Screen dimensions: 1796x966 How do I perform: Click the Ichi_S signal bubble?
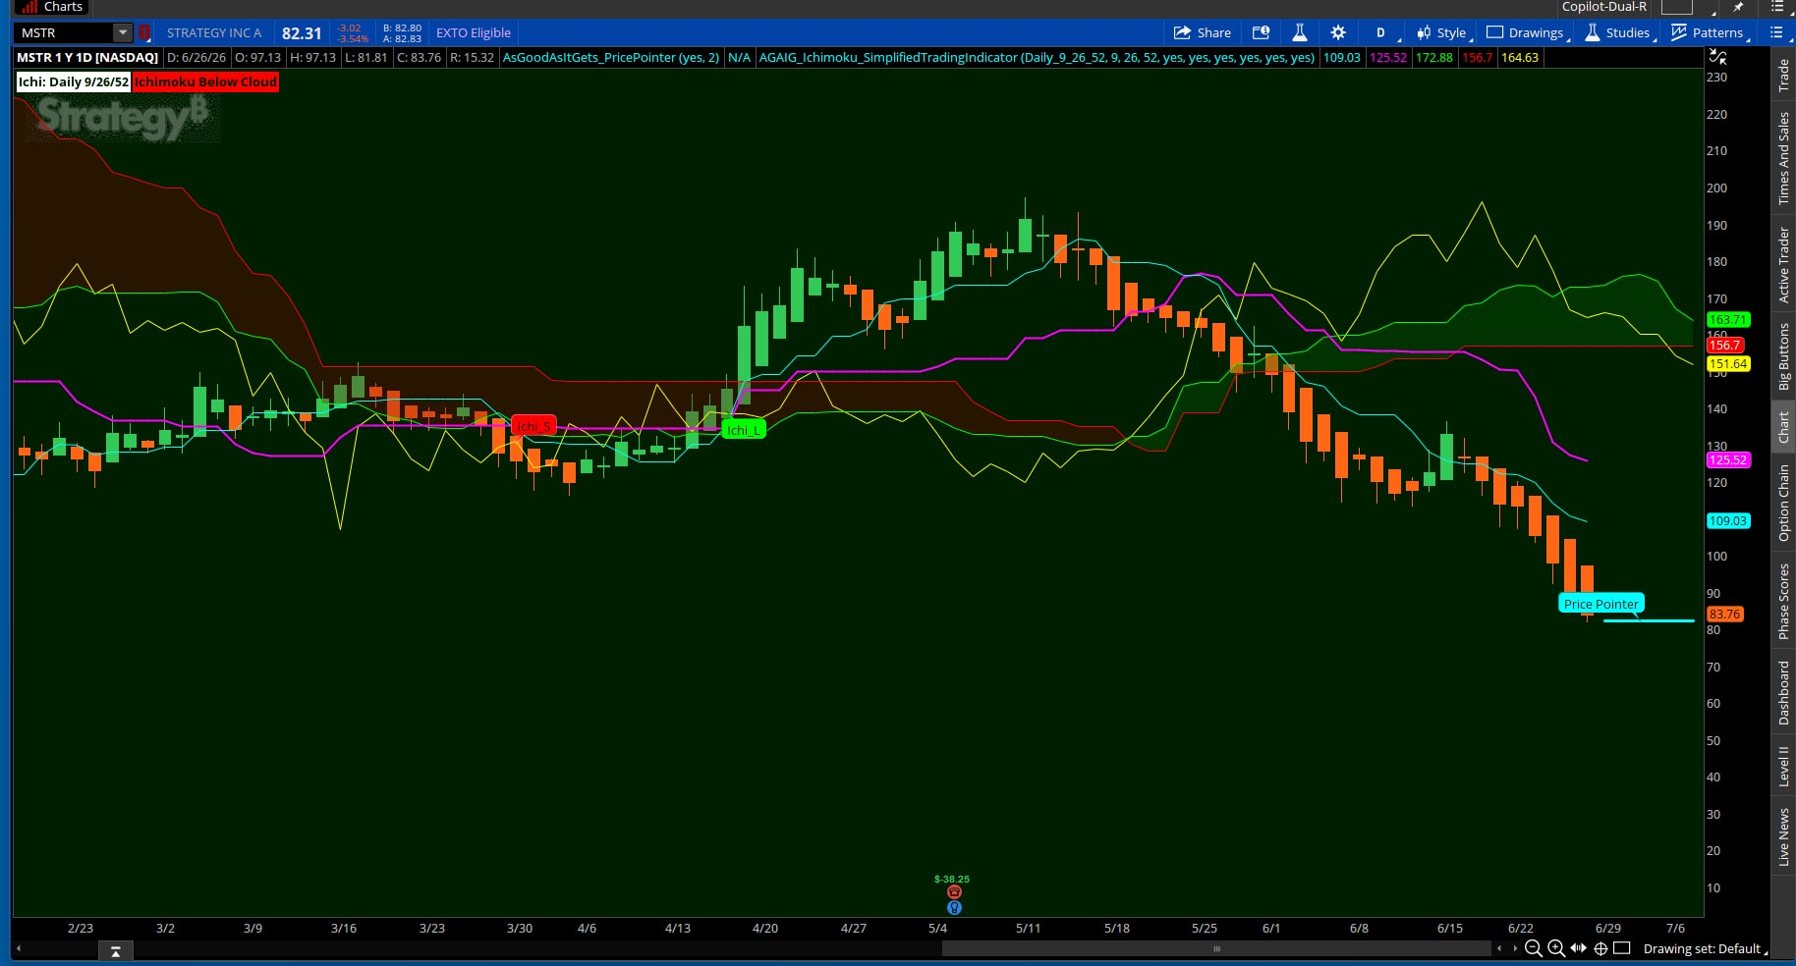(533, 426)
